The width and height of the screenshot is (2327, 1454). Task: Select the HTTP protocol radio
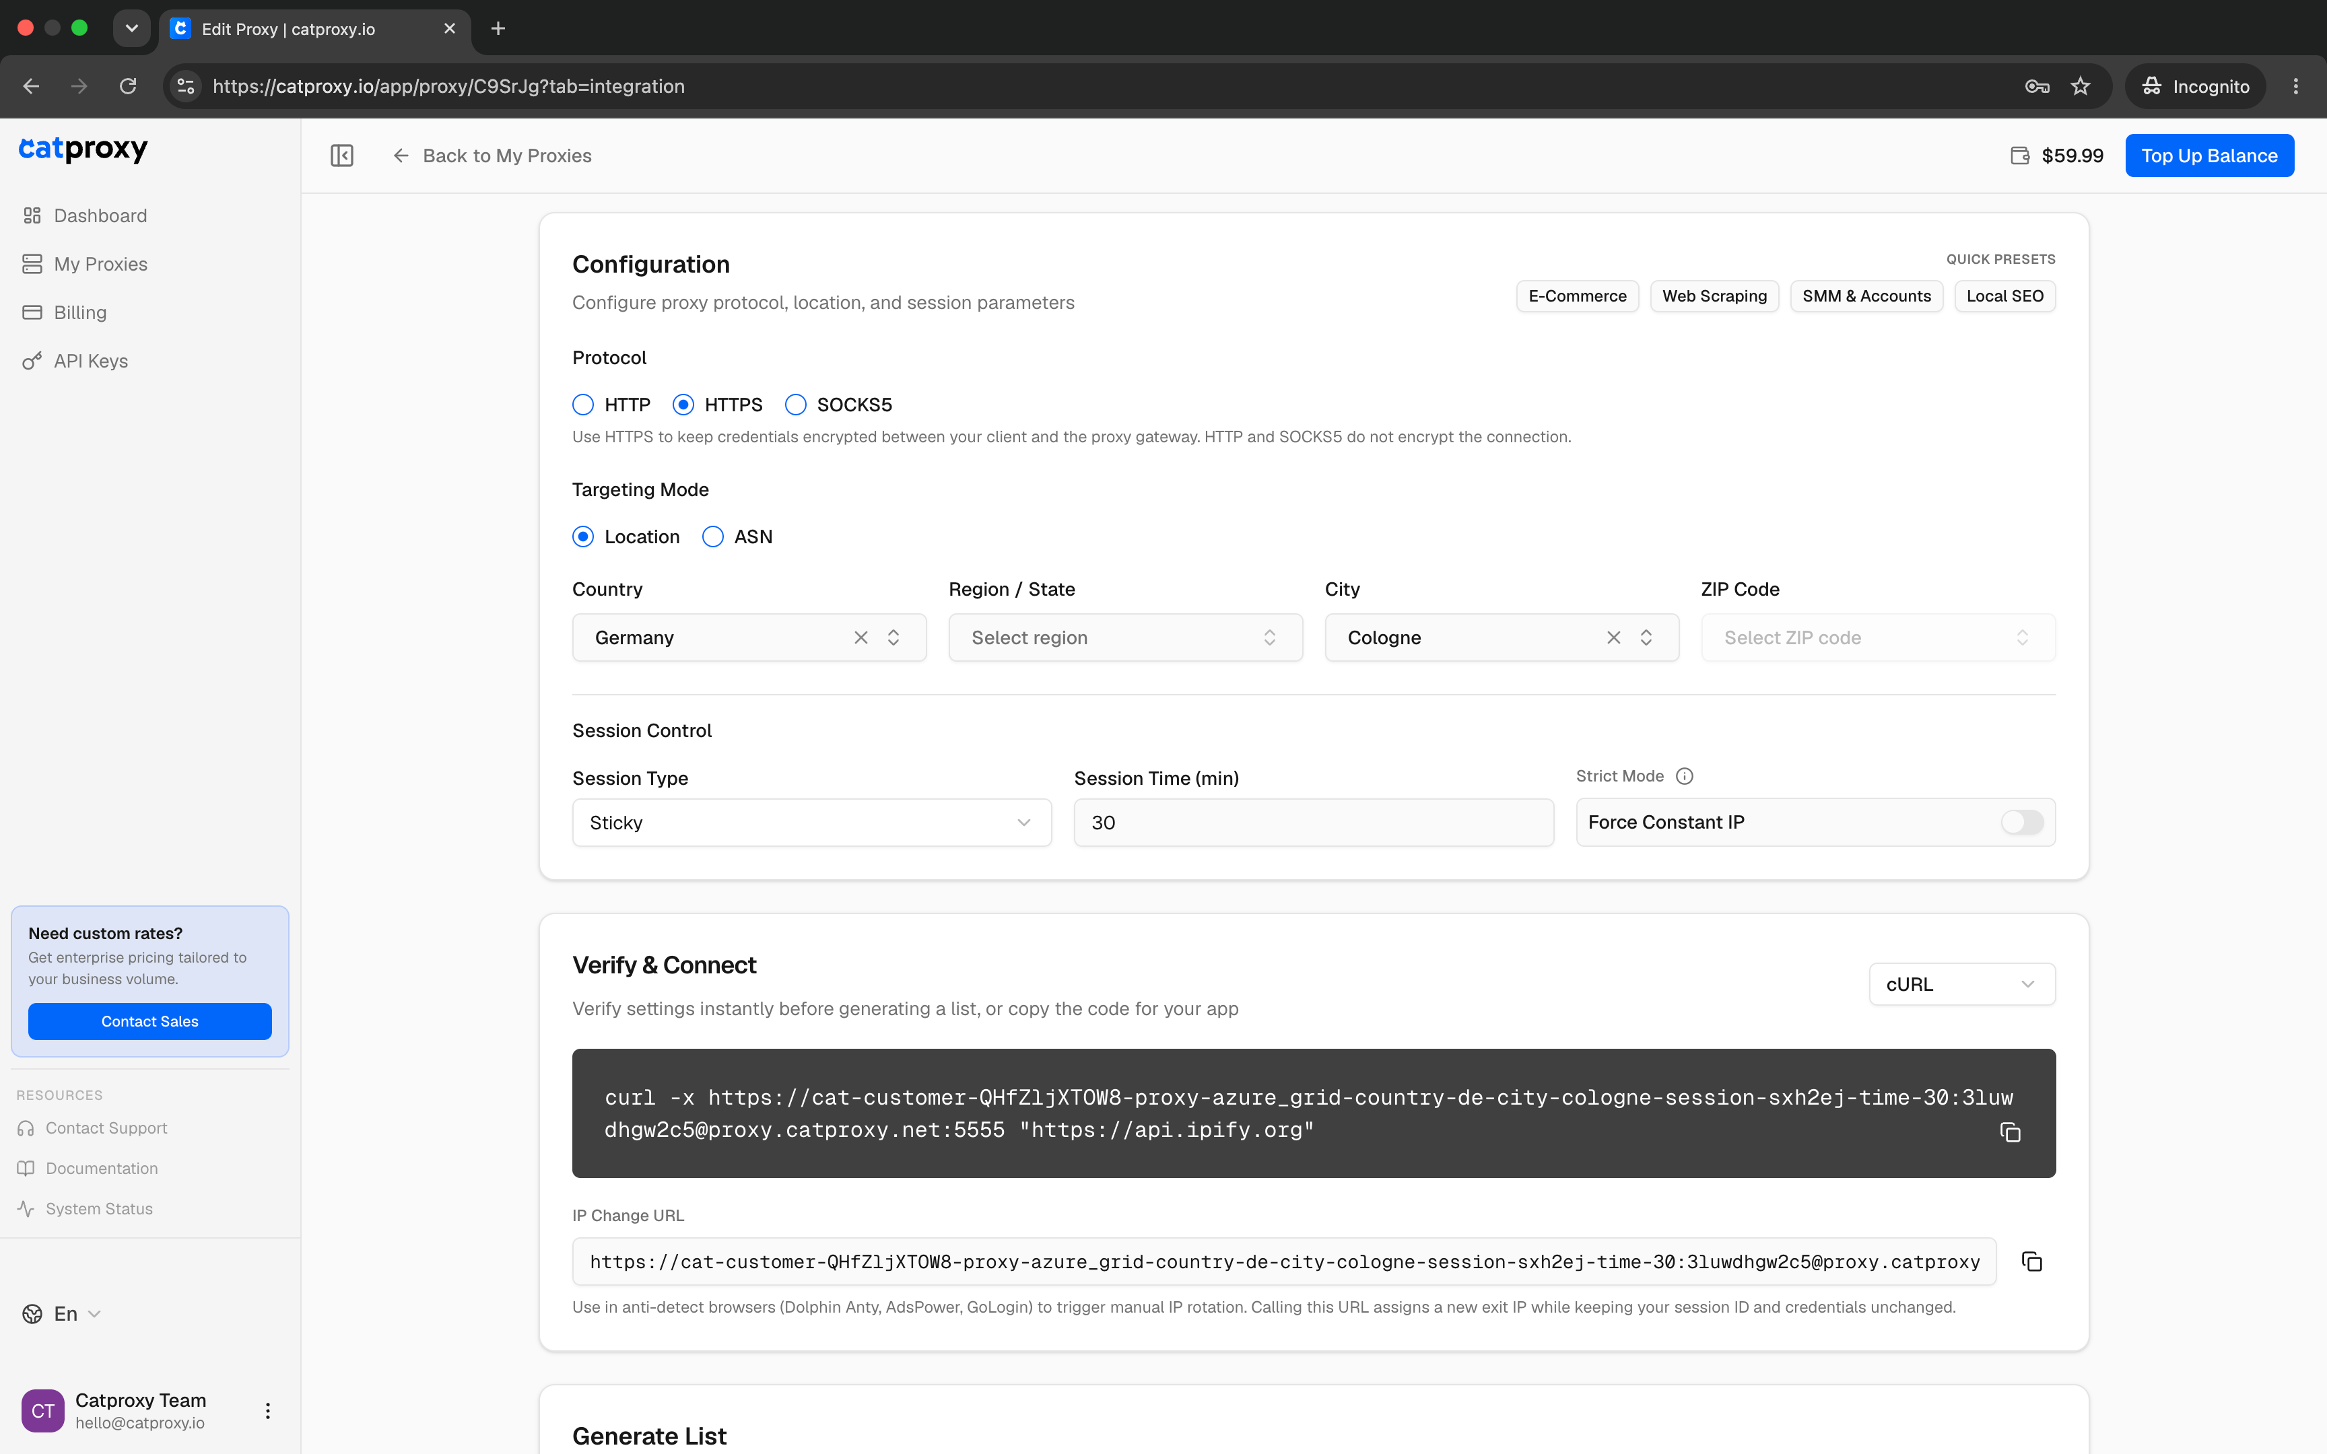coord(611,405)
